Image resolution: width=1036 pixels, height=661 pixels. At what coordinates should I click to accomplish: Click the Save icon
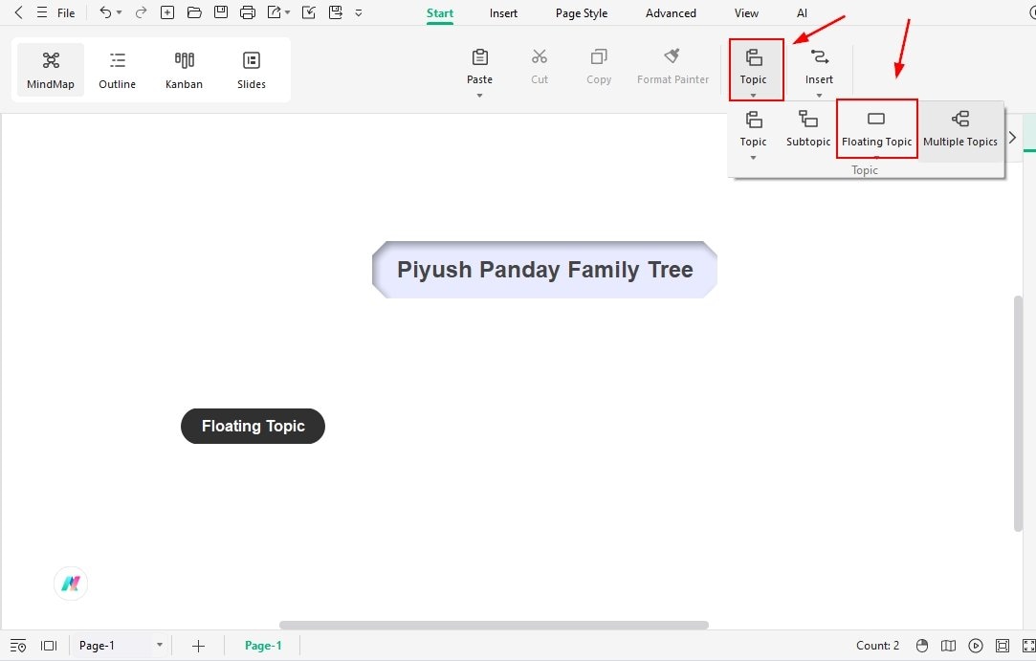[x=220, y=12]
